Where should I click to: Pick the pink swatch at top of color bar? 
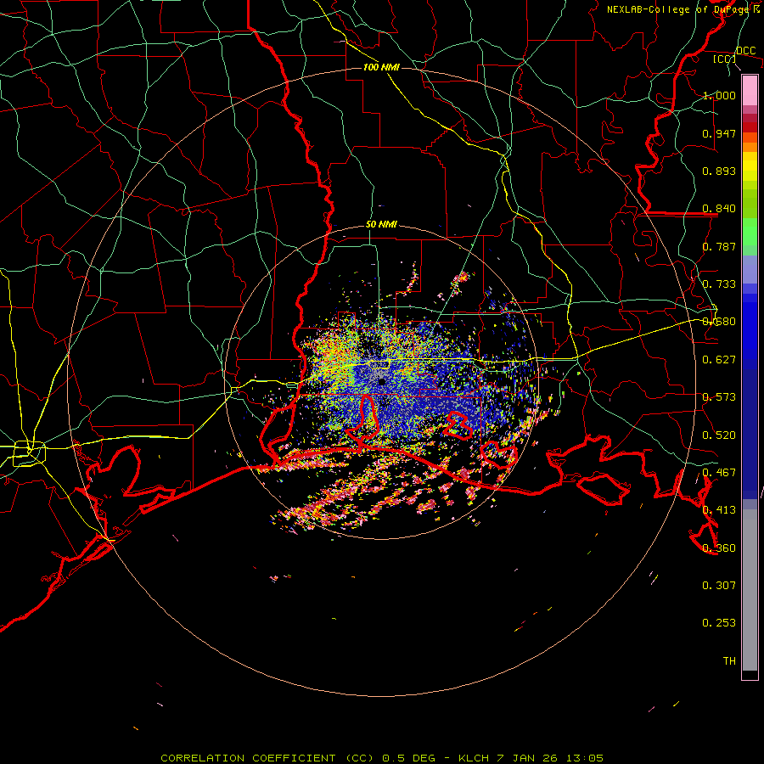(x=750, y=91)
